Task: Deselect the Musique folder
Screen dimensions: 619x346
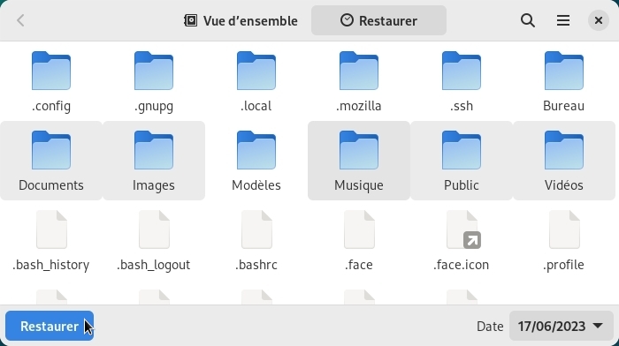Action: pos(359,161)
